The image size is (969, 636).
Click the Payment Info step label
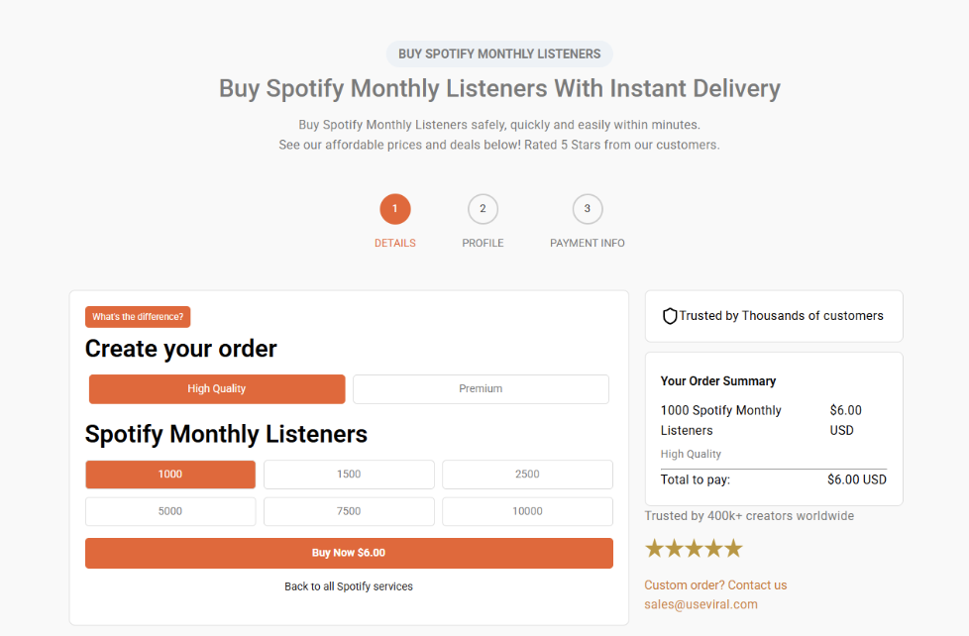point(588,243)
